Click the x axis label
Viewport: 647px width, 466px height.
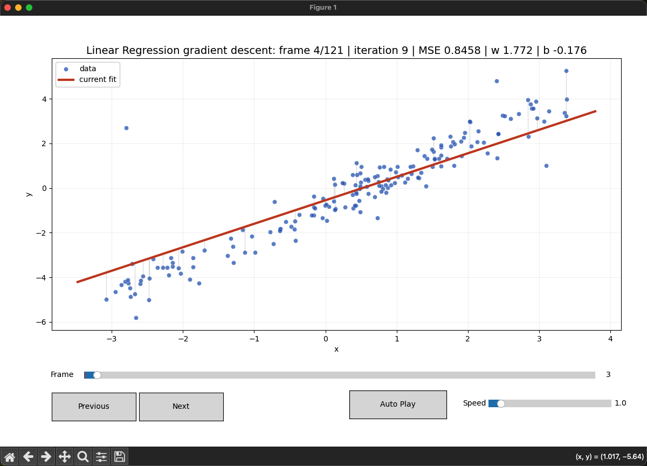(x=336, y=349)
